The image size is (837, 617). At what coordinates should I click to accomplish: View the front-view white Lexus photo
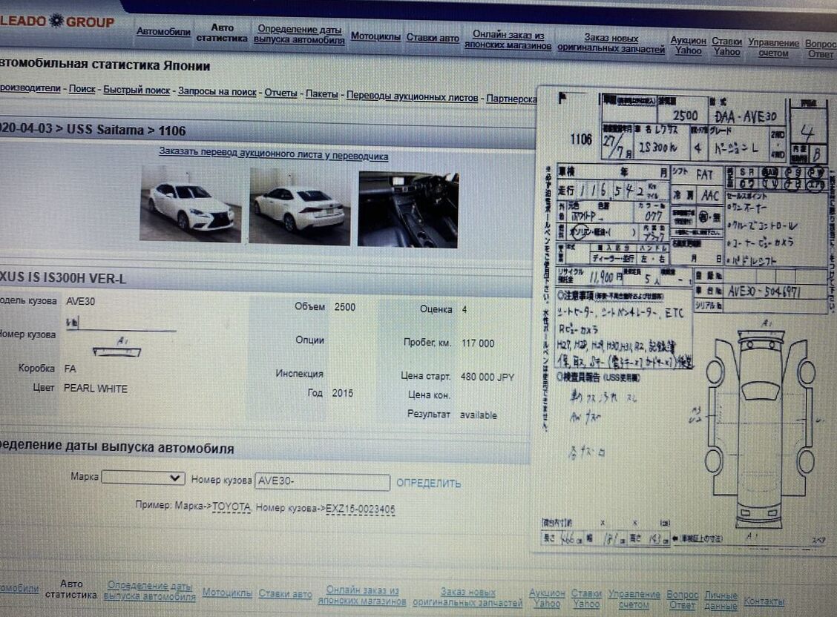(x=191, y=204)
